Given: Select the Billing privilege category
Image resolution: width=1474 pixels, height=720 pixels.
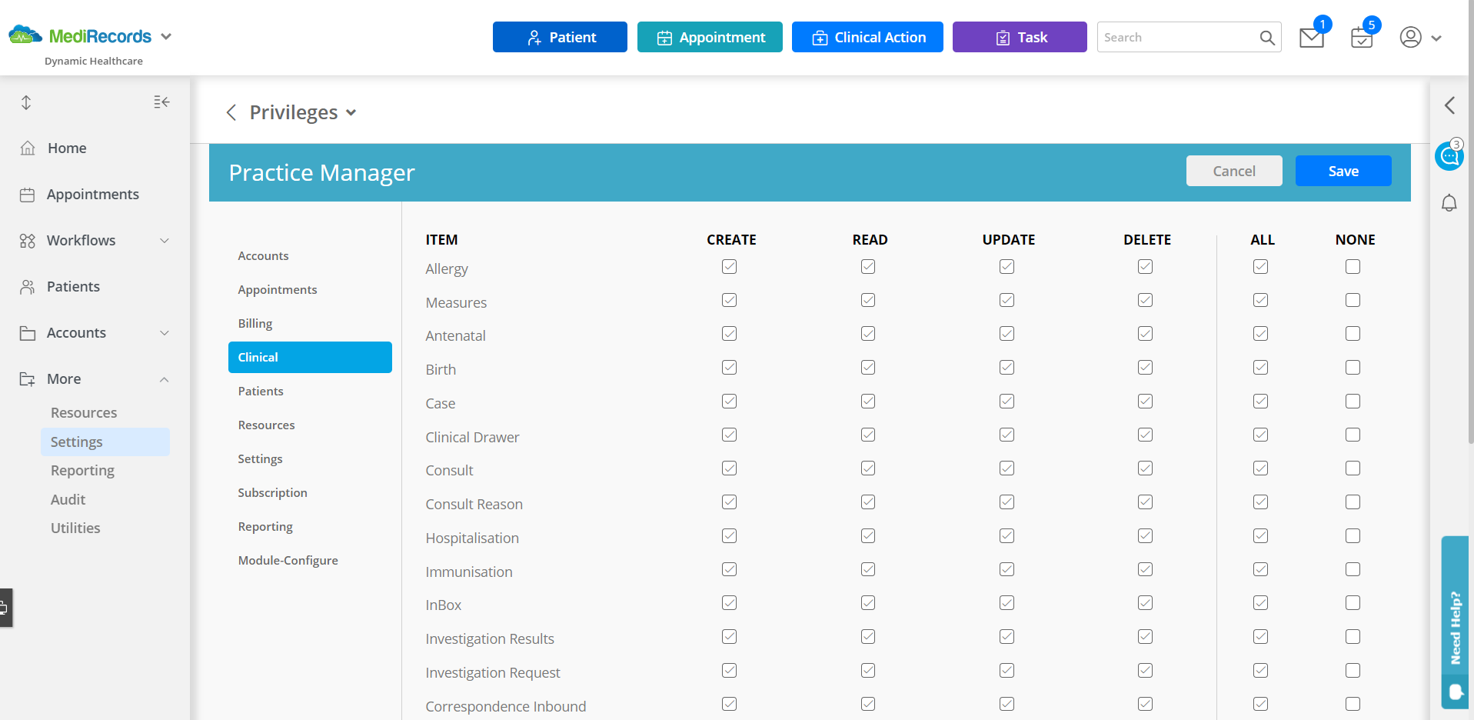Looking at the screenshot, I should [255, 324].
